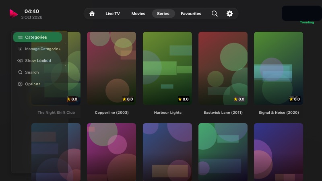Click the 04:40 clock display
This screenshot has height=181, width=322.
tap(32, 11)
